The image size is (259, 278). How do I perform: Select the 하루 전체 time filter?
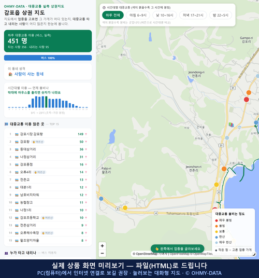113,15
